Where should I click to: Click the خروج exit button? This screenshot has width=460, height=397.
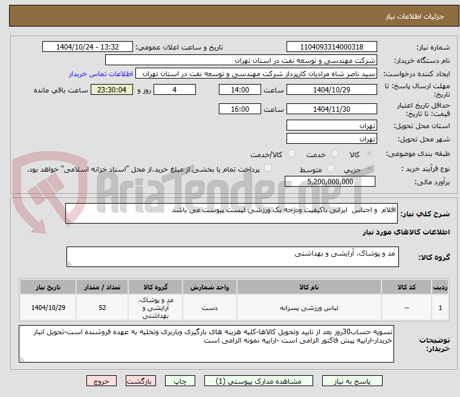[x=101, y=381]
